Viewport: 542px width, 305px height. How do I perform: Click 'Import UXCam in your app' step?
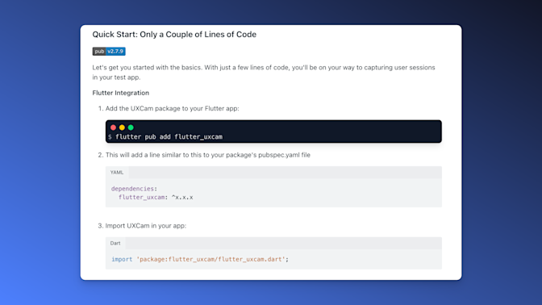145,225
